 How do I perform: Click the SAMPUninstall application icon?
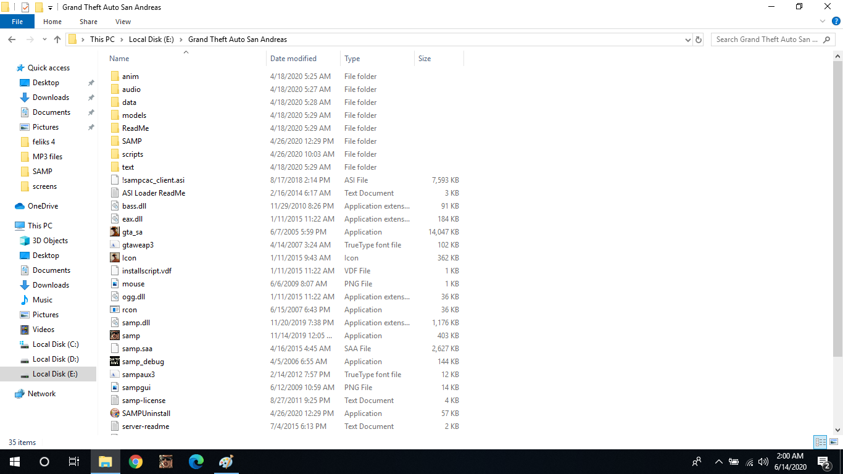(115, 414)
